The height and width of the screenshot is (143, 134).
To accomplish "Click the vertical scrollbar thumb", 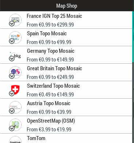I will tap(133, 37).
